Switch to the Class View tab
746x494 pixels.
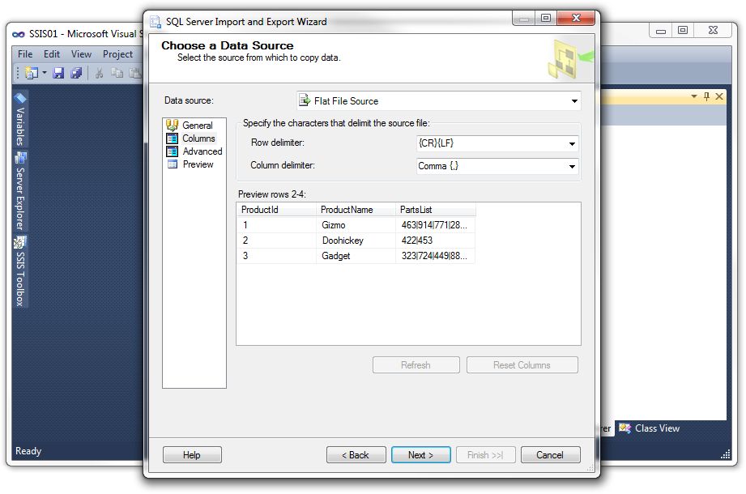[x=650, y=428]
